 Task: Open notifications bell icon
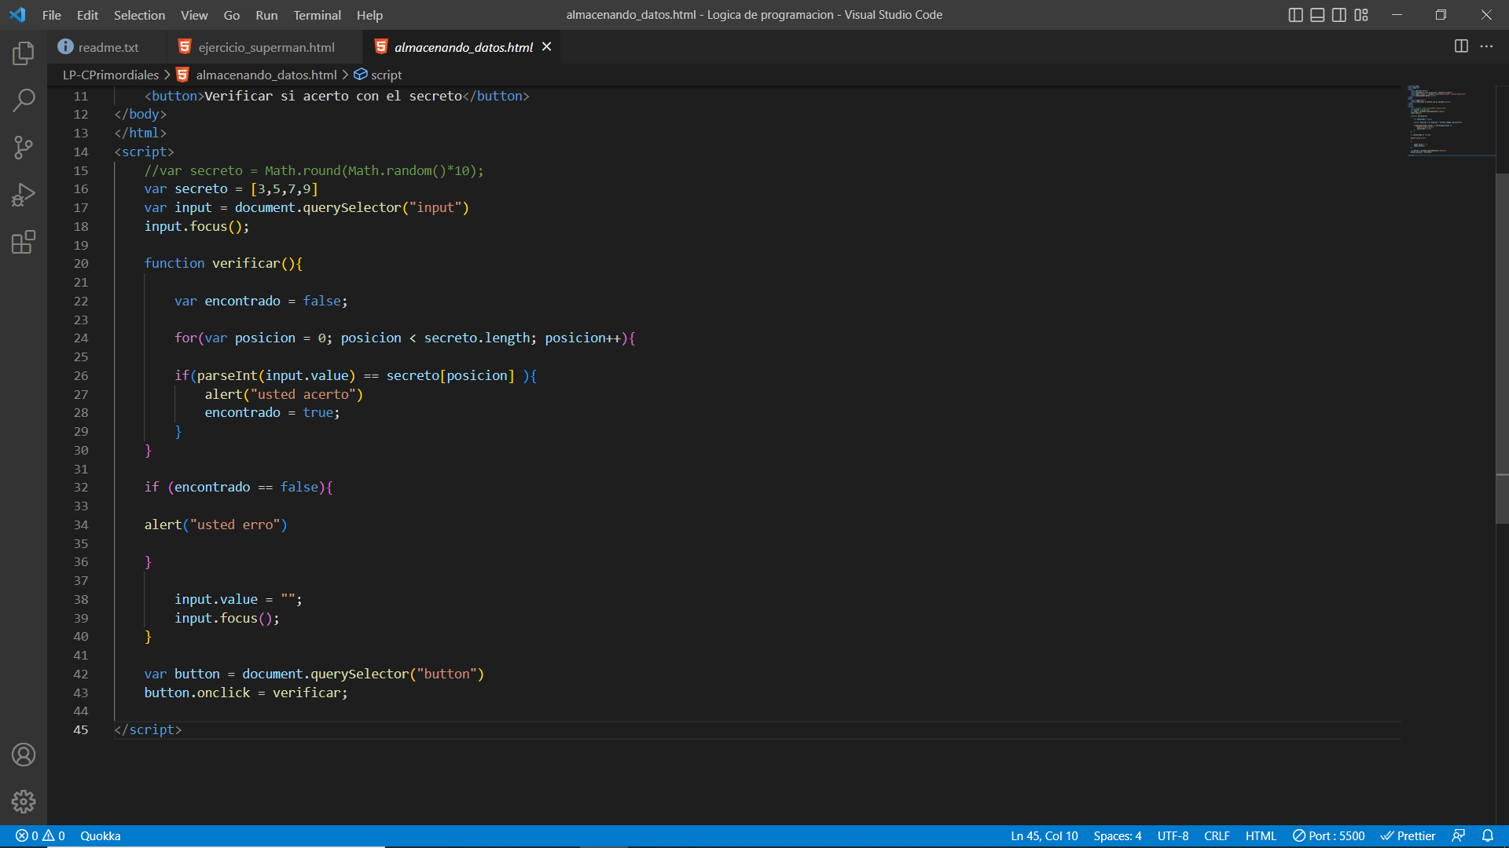pyautogui.click(x=1488, y=835)
